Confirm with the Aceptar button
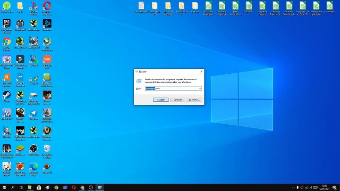Screen dimensions: 340x191 pos(161,100)
